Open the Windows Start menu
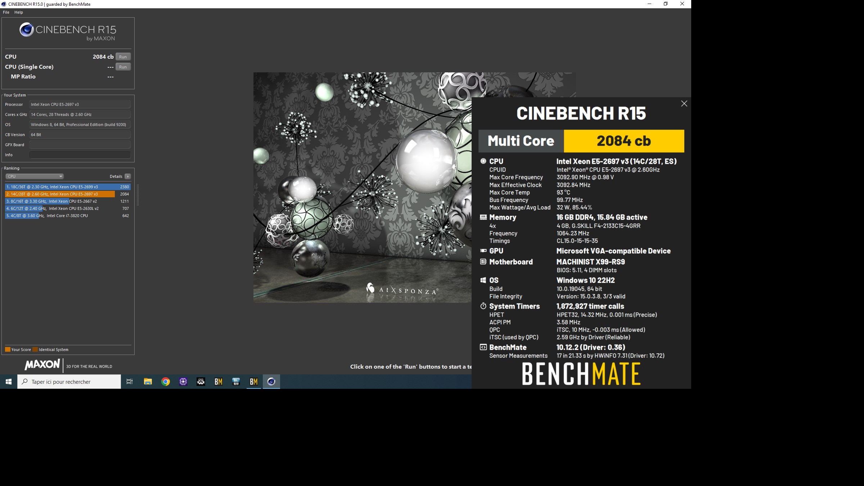This screenshot has height=486, width=864. (9, 382)
